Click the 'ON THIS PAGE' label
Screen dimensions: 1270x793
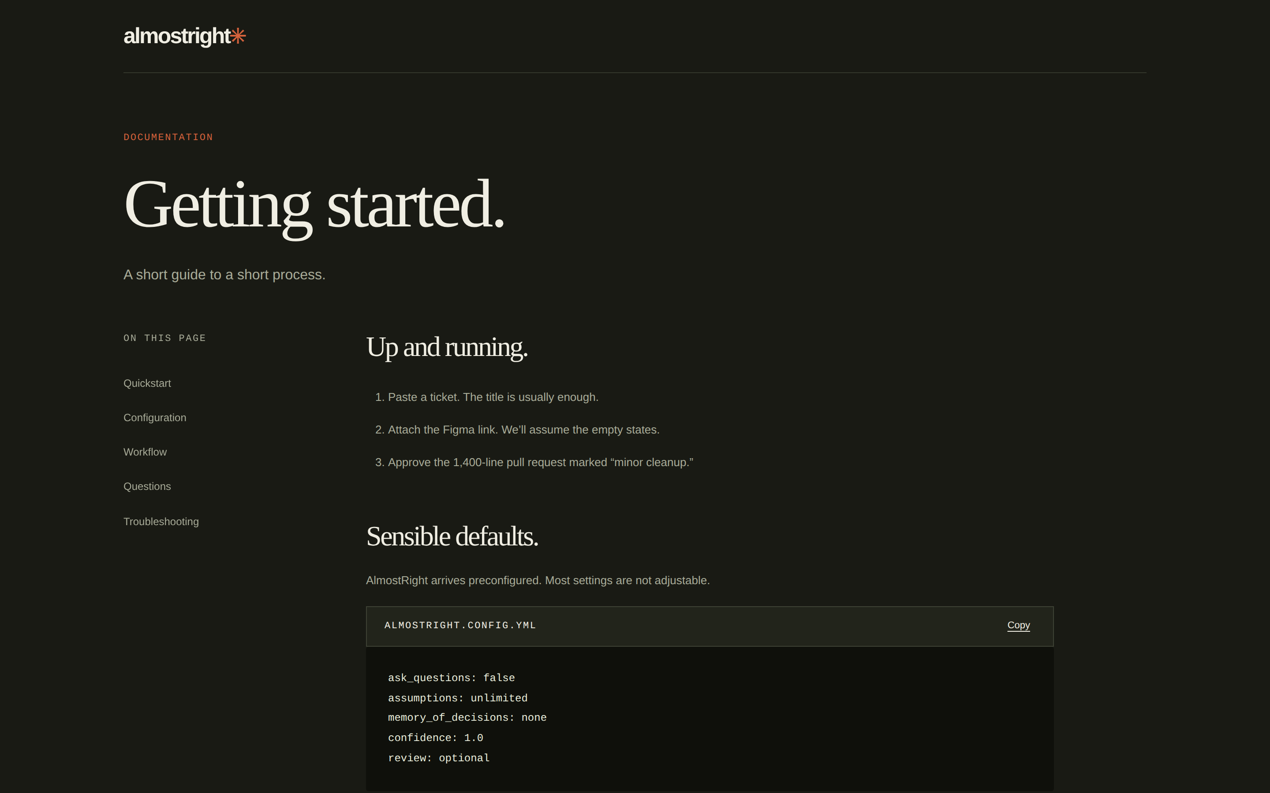[164, 338]
